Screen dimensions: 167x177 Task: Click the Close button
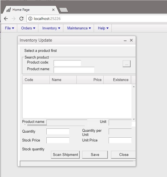(124, 155)
